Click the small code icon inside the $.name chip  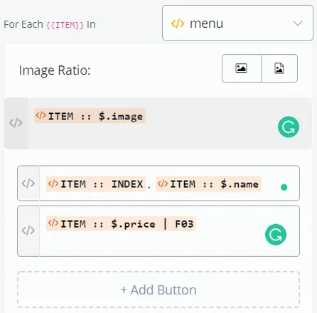[163, 184]
